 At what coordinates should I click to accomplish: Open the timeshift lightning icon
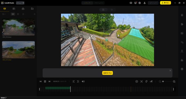146,81
